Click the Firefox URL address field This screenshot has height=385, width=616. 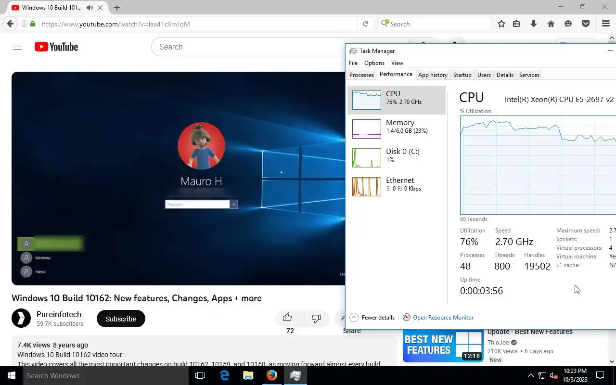click(x=198, y=24)
